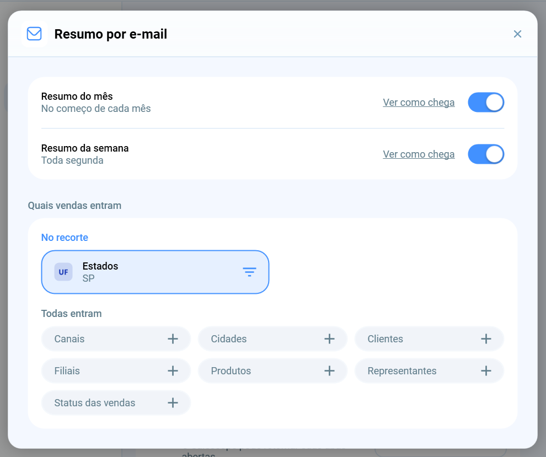Select the Cidades chip label

click(x=229, y=338)
